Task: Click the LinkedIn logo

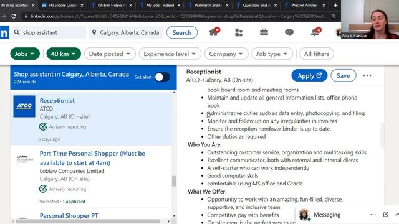Action: tap(4, 32)
